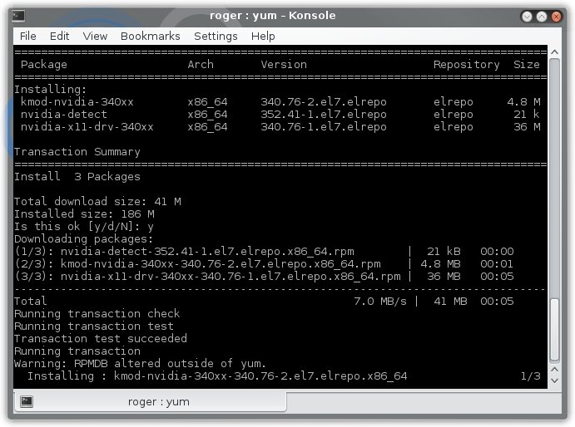This screenshot has height=427, width=575.
Task: Click 'Is this ok [y/d/N]: y' prompt
Action: point(83,227)
